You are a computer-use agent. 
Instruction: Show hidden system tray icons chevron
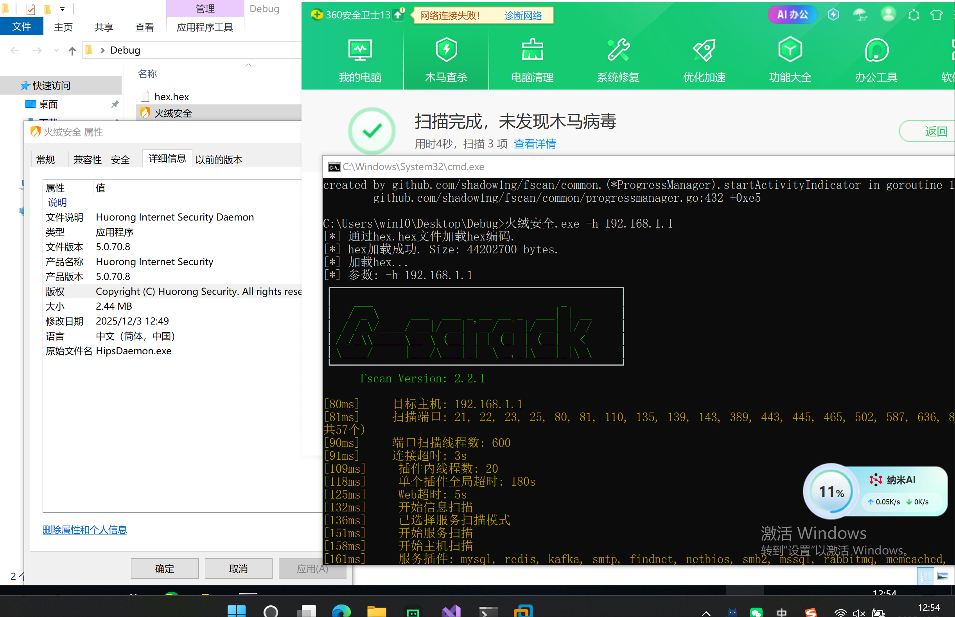(706, 613)
